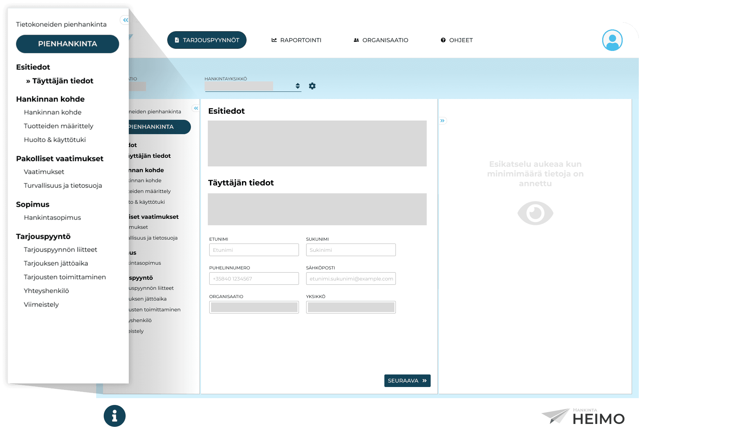Expand the preview panel double chevron
The image size is (735, 434).
point(443,121)
